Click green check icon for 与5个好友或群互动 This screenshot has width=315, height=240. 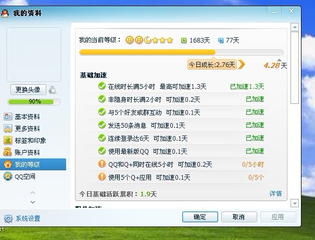102,112
